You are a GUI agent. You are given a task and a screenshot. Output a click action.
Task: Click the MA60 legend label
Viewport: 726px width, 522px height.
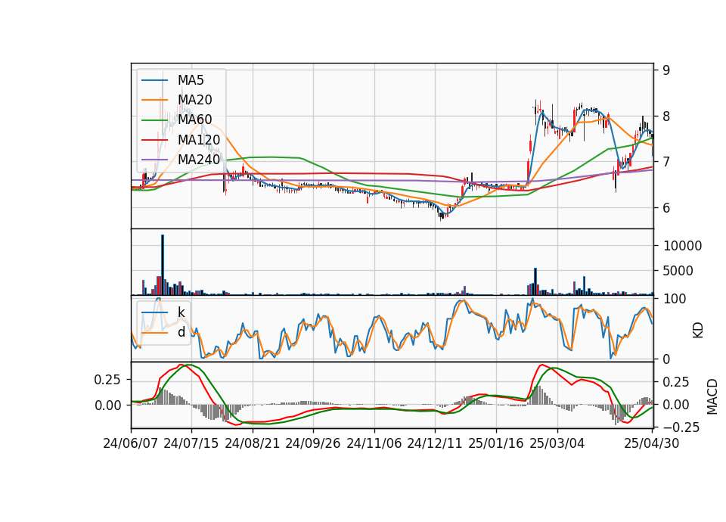point(194,120)
